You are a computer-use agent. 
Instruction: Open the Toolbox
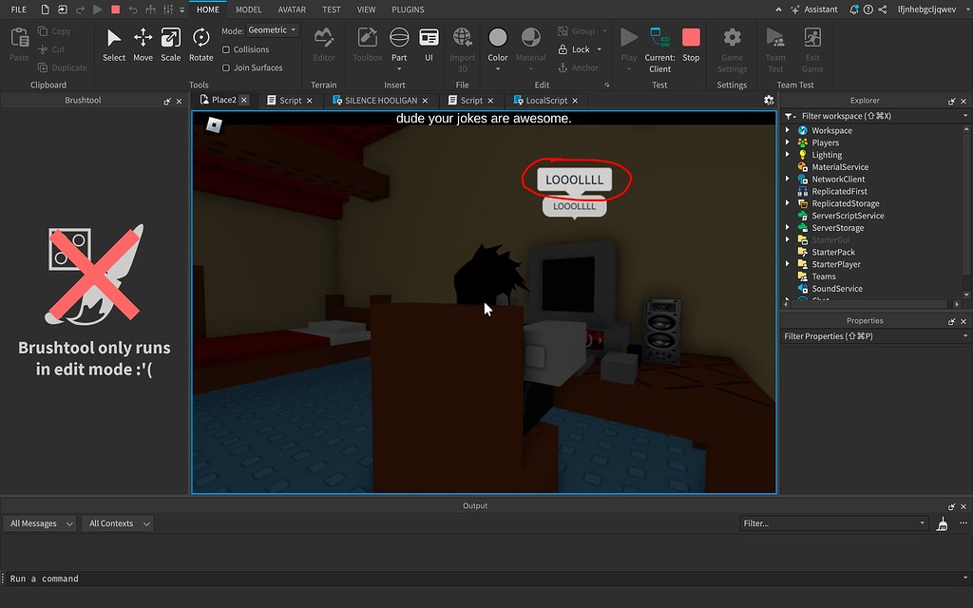point(367,45)
